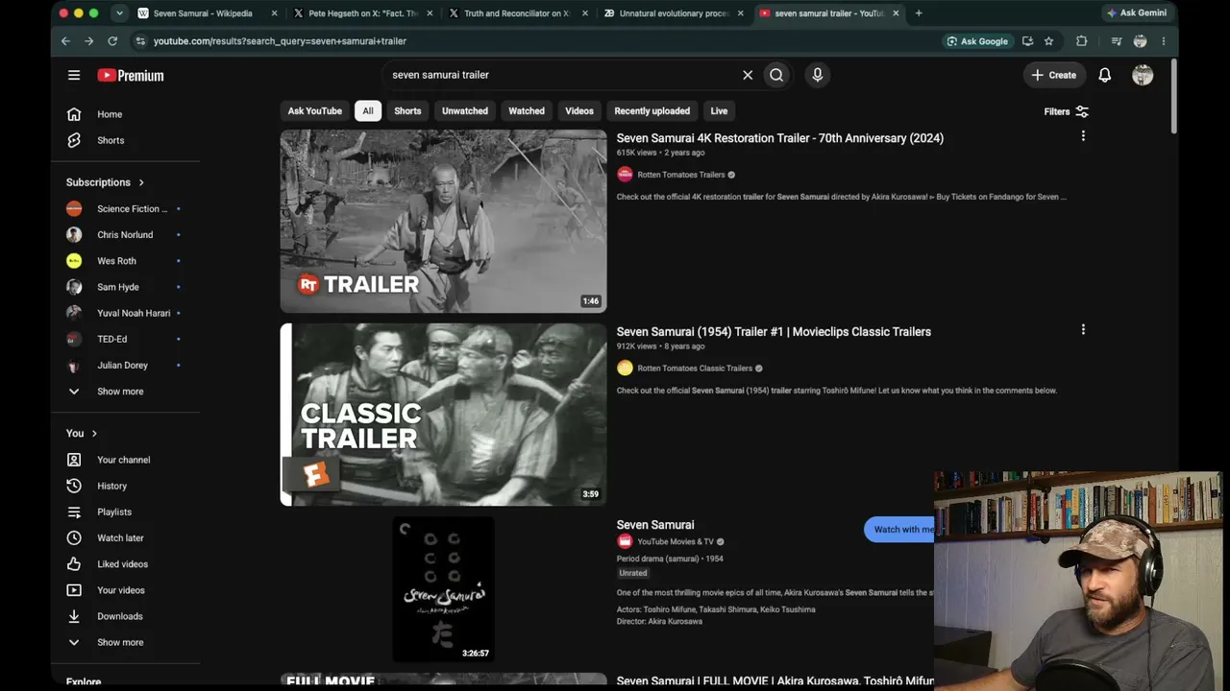Screen dimensions: 1230x691
Task: Open the YouTube guide hamburger menu
Action: click(74, 75)
